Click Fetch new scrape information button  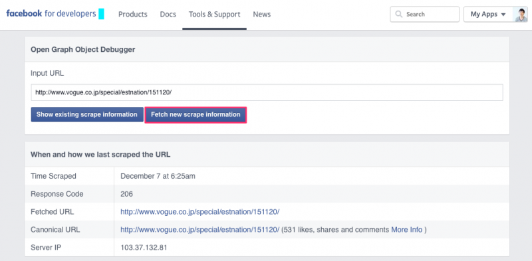click(196, 115)
